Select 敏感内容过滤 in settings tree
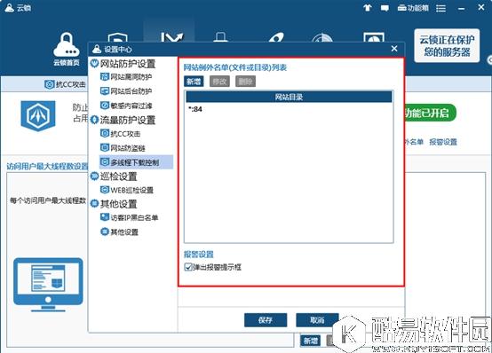 click(131, 106)
